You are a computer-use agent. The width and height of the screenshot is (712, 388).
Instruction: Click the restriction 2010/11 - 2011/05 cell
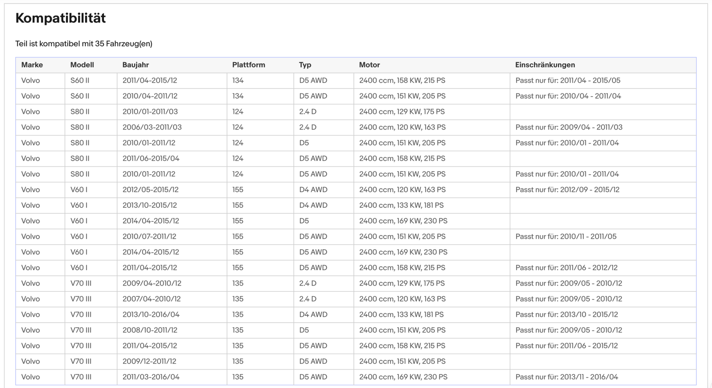[603, 237]
